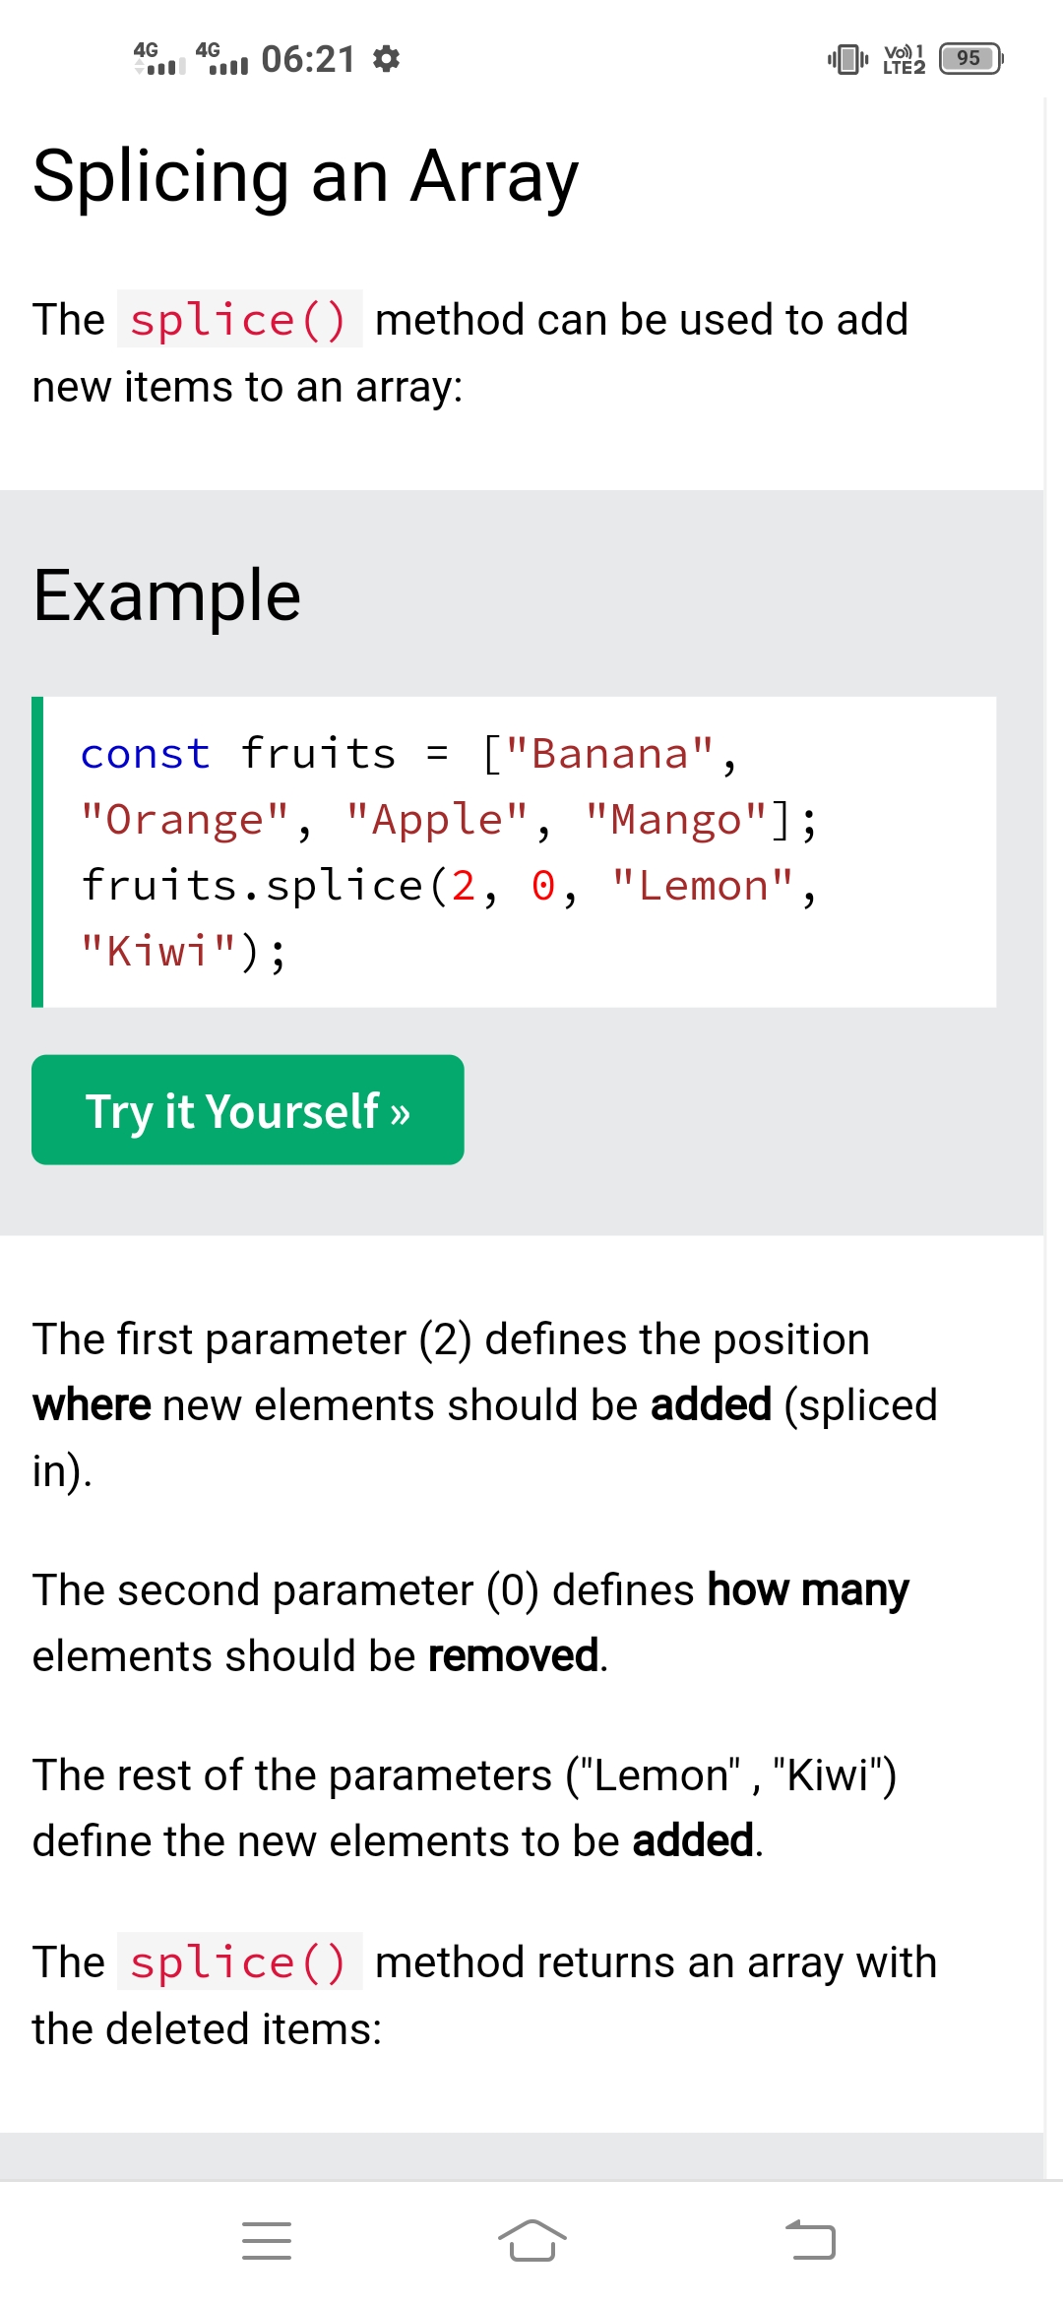
Task: Click the page scrollbar on the right edge
Action: (x=1052, y=1083)
